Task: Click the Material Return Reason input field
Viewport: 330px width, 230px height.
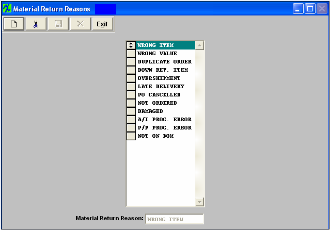Action: 175,219
